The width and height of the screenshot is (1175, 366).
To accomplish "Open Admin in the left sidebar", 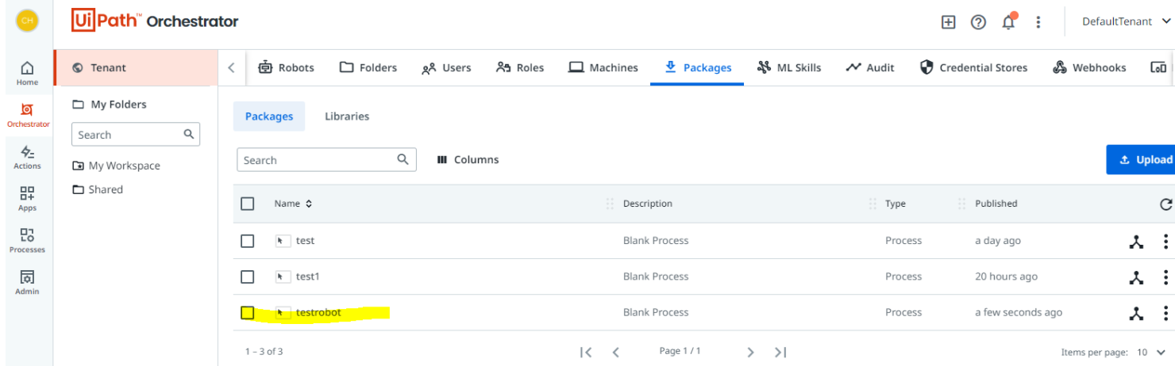I will point(27,283).
